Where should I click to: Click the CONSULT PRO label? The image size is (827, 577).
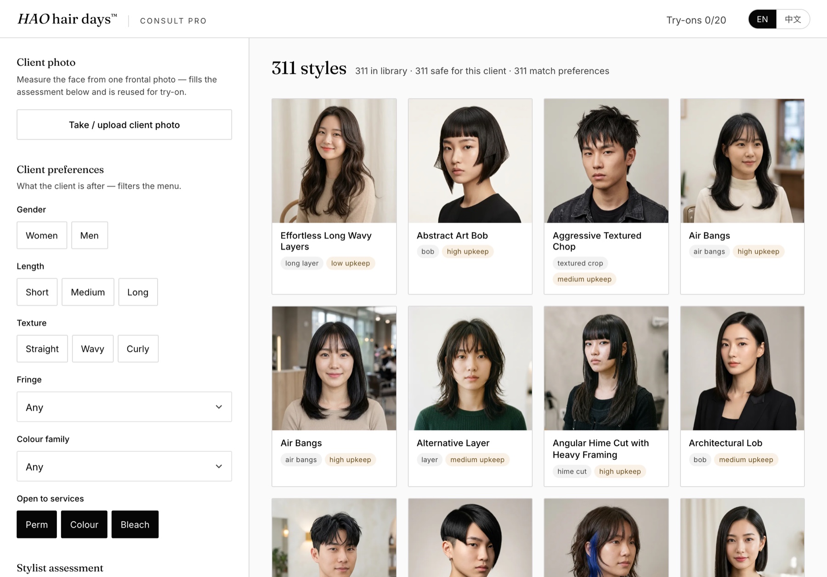[x=173, y=21]
